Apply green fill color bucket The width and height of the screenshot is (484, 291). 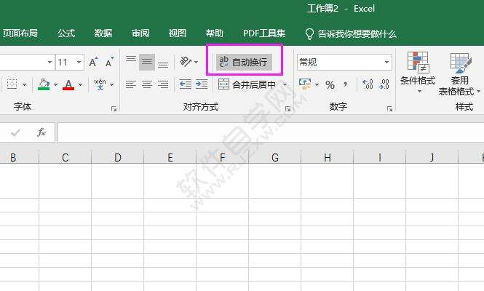[44, 84]
